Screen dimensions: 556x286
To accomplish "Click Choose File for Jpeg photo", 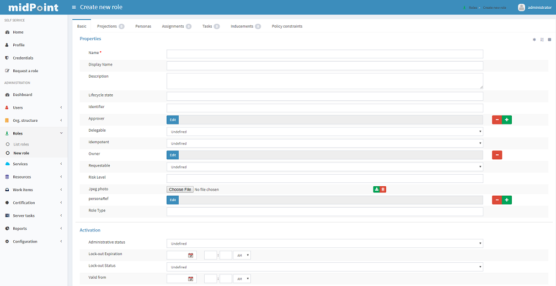I will coord(180,190).
